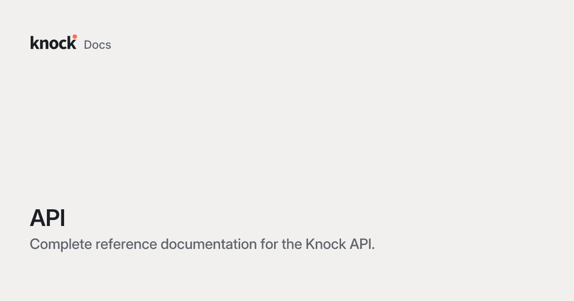Viewport: 574px width, 301px height.
Task: Click the letter o in the Knock logo
Action: [x=53, y=44]
